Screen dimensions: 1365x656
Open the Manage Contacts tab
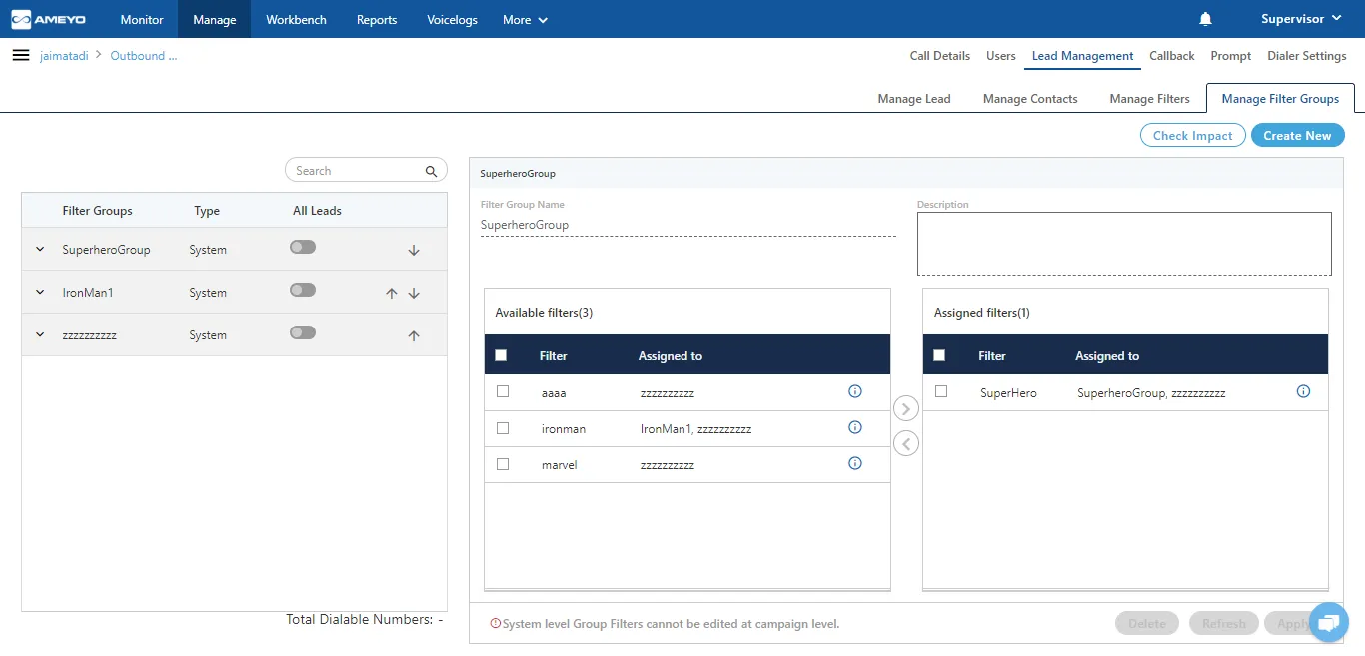coord(1030,99)
